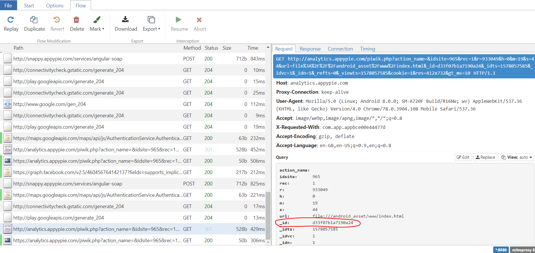Click the scroll up arrow of flow list
The image size is (535, 253).
[x=268, y=47]
